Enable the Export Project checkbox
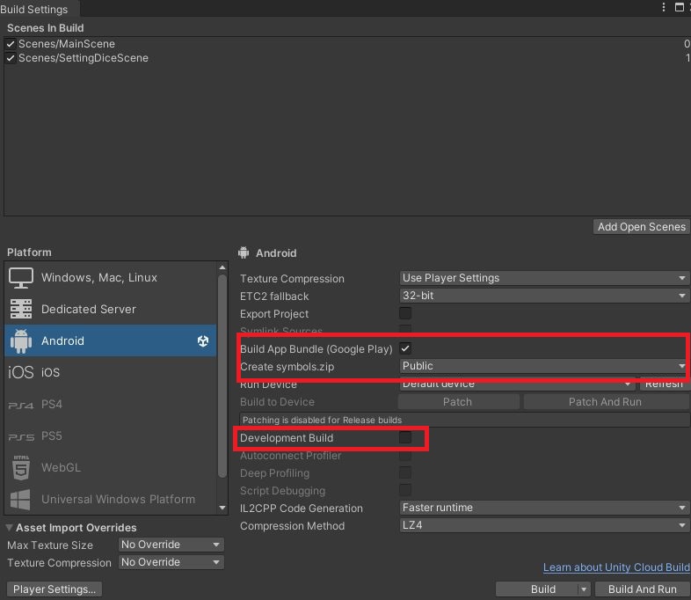The image size is (691, 600). click(x=405, y=313)
